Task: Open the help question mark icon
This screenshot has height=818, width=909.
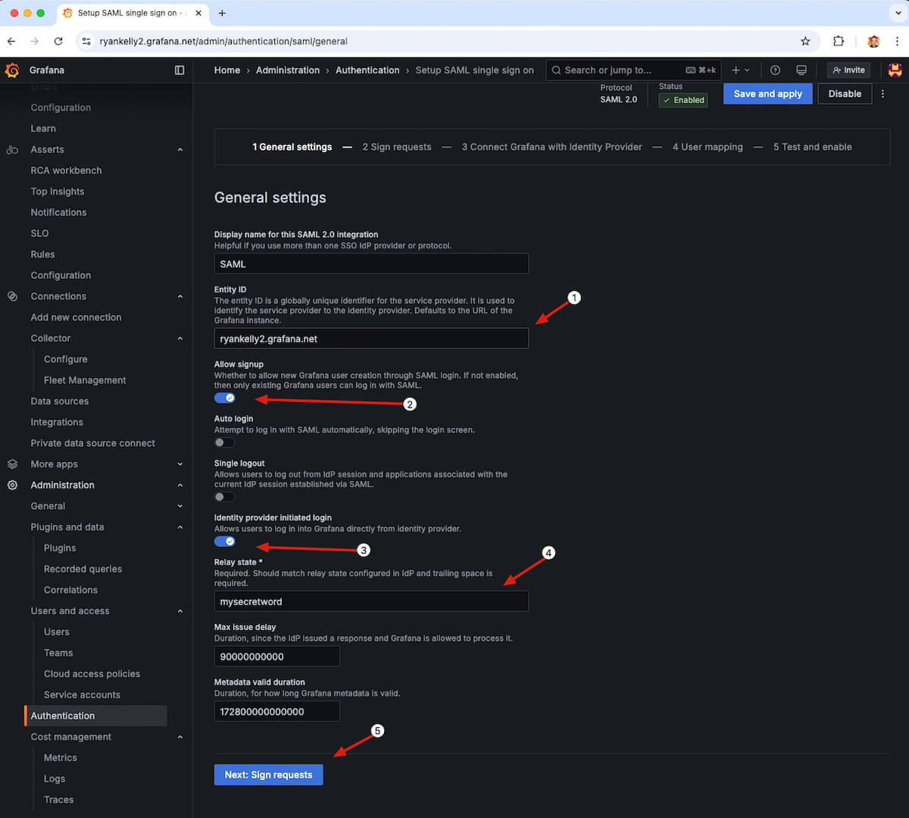Action: point(775,70)
